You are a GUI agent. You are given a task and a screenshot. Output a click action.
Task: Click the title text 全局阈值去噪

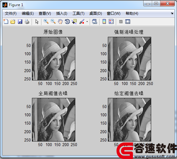coord(53,93)
